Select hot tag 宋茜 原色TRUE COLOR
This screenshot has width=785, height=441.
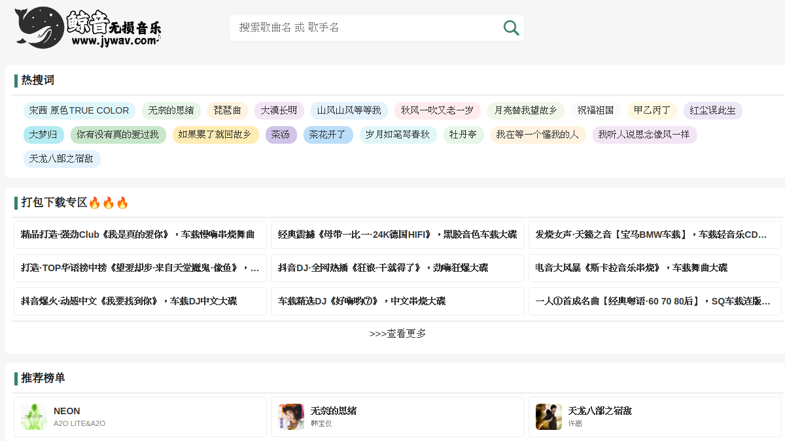pyautogui.click(x=79, y=110)
